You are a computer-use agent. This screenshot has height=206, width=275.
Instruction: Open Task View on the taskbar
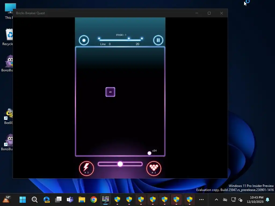tap(58, 200)
